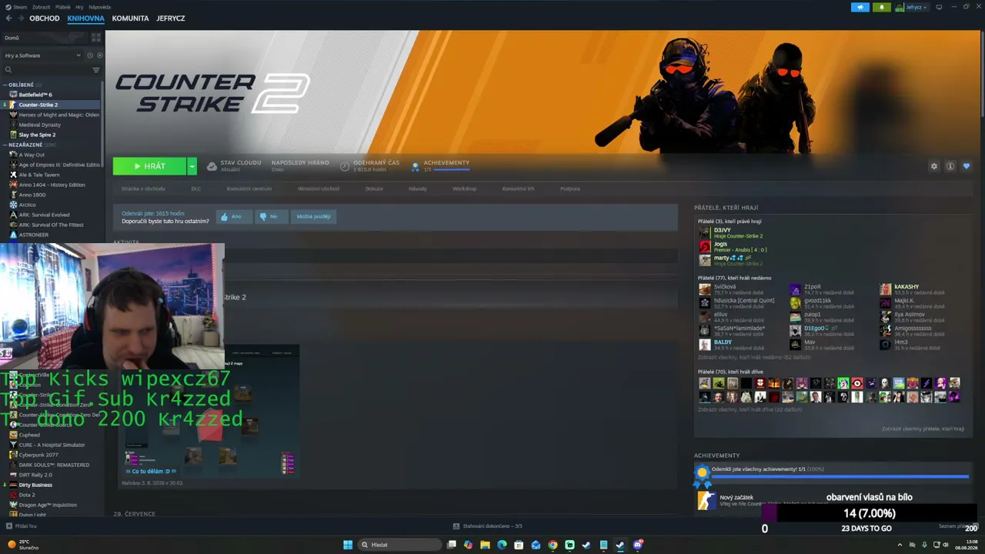The width and height of the screenshot is (985, 554).
Task: Open the Jefrycz account dropdown
Action: [x=913, y=7]
